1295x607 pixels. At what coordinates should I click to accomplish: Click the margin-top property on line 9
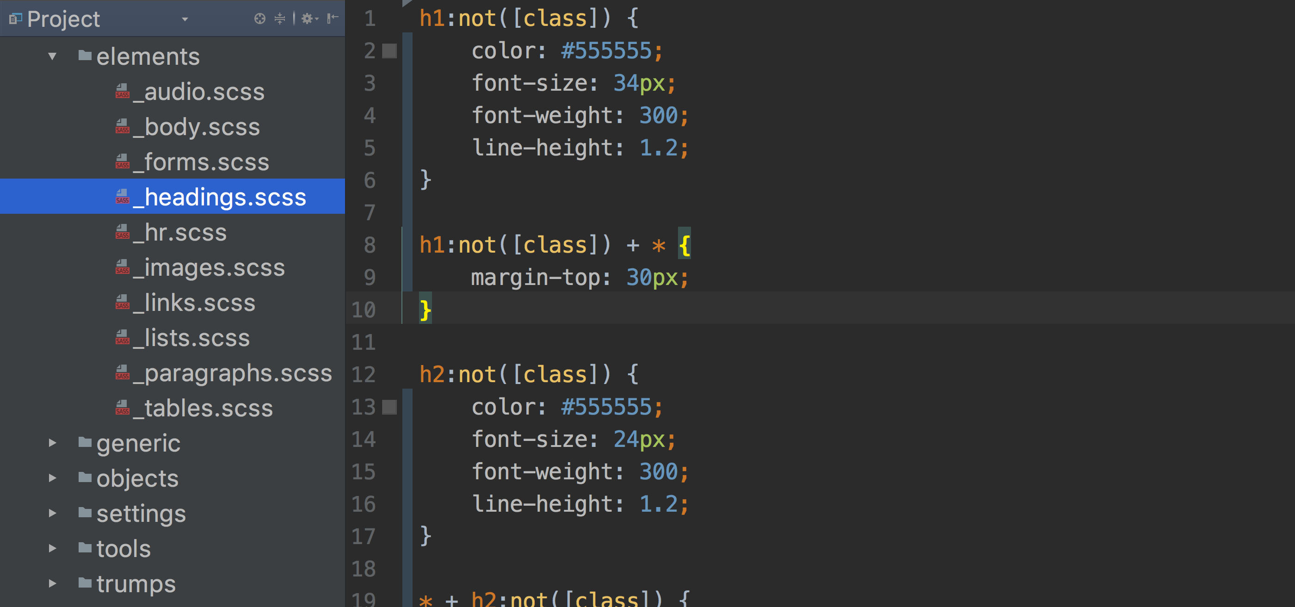point(535,278)
